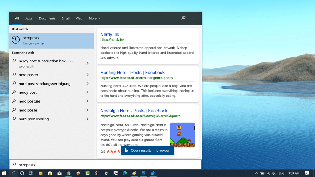Open the rightmost blue taskbar app icon
Viewport: 315px width, 177px height.
153,173
